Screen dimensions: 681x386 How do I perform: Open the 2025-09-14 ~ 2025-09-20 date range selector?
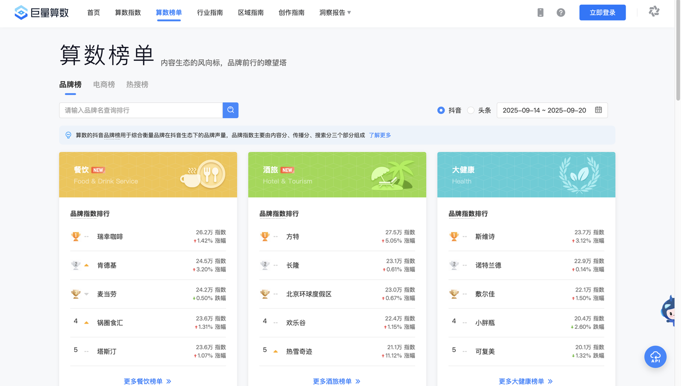pyautogui.click(x=544, y=110)
